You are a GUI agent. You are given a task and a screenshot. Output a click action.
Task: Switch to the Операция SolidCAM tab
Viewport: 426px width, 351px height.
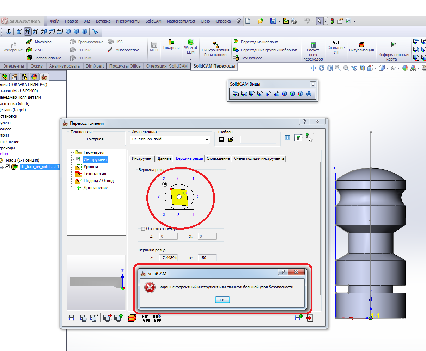click(167, 66)
